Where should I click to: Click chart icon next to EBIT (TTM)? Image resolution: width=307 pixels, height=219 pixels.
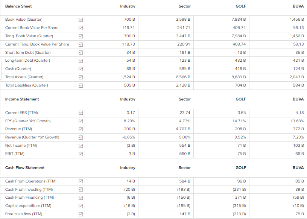click(x=81, y=154)
